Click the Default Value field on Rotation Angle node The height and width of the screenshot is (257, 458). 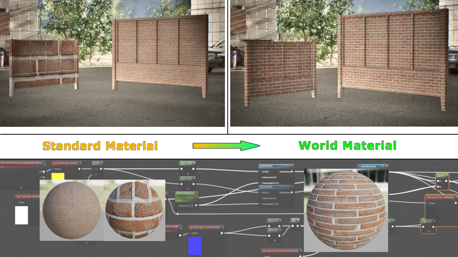[x=191, y=206]
